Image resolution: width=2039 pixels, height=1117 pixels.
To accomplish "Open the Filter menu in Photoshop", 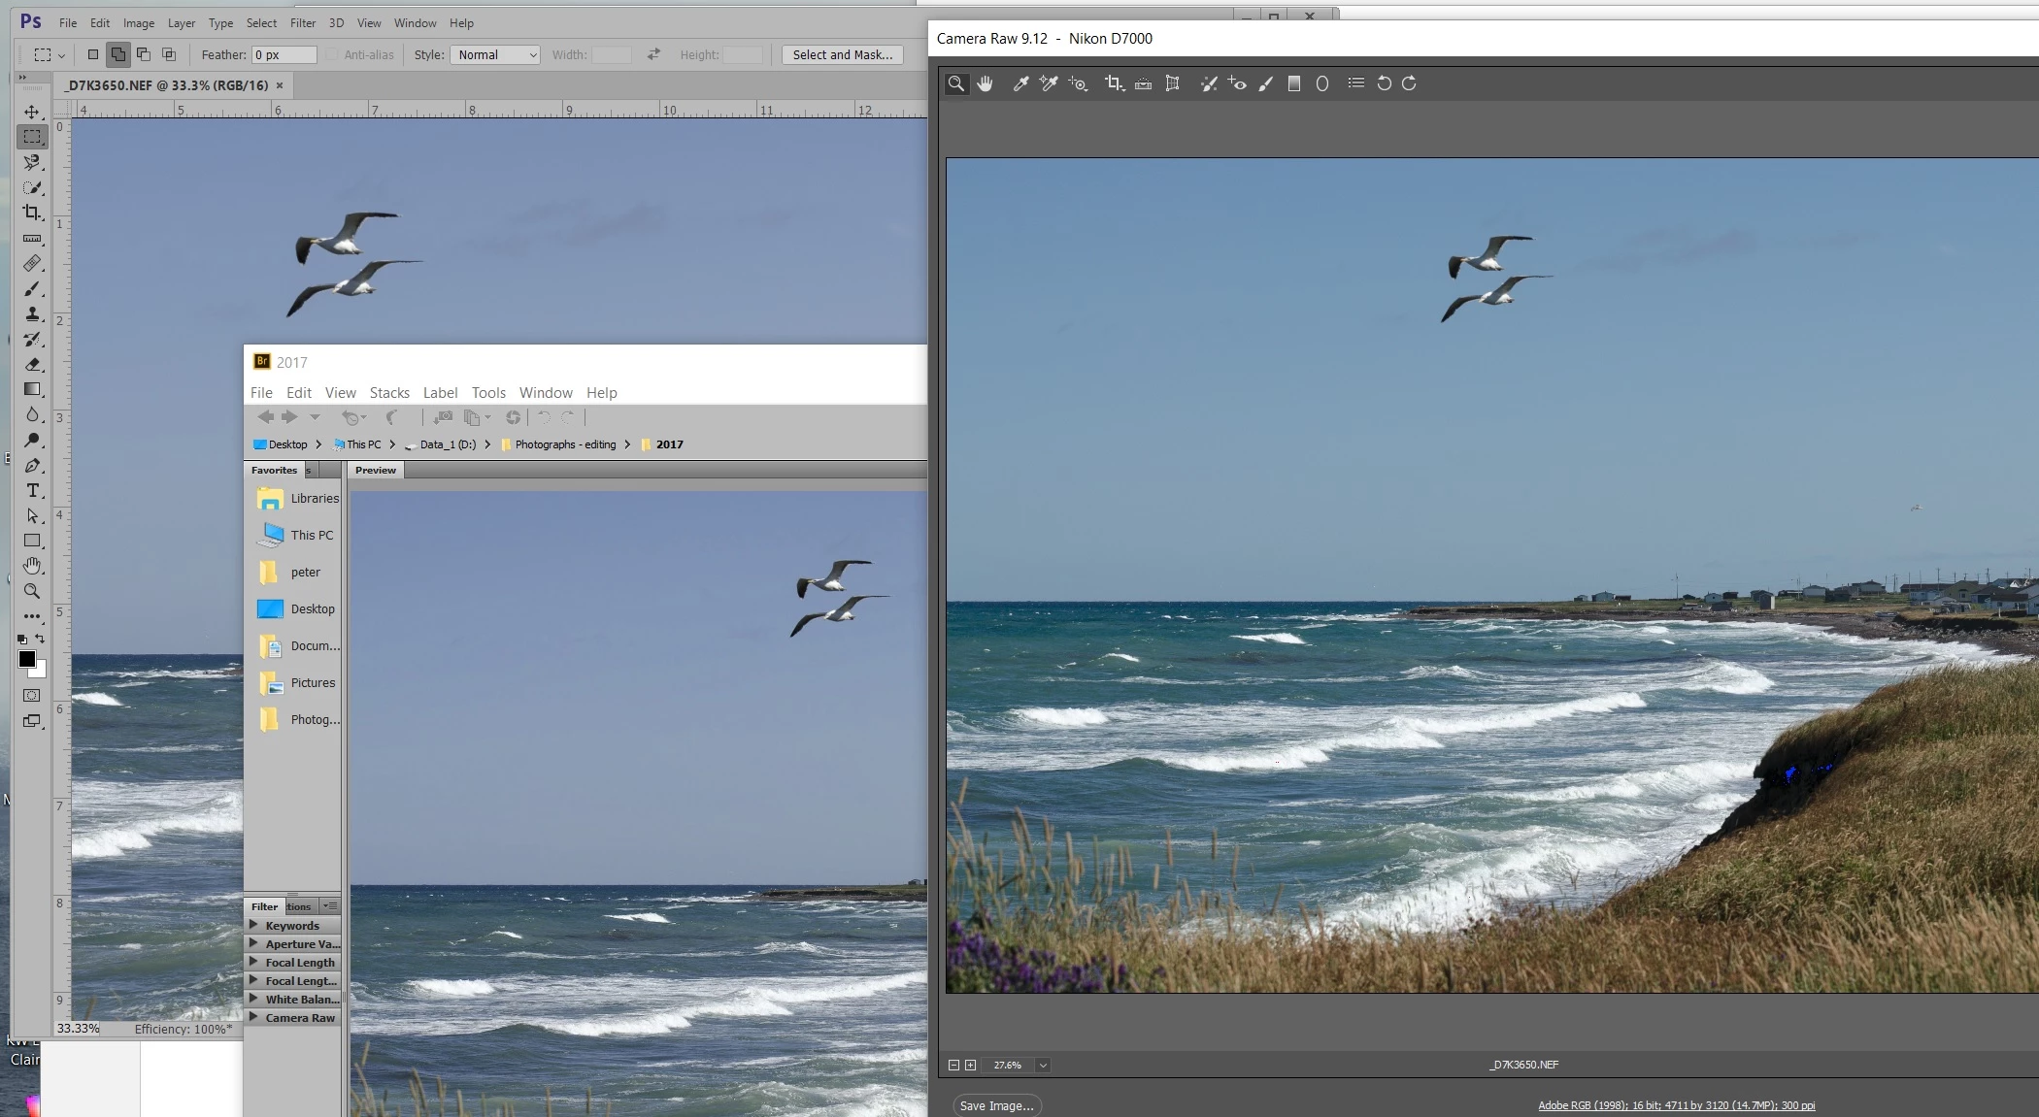I will tap(302, 22).
